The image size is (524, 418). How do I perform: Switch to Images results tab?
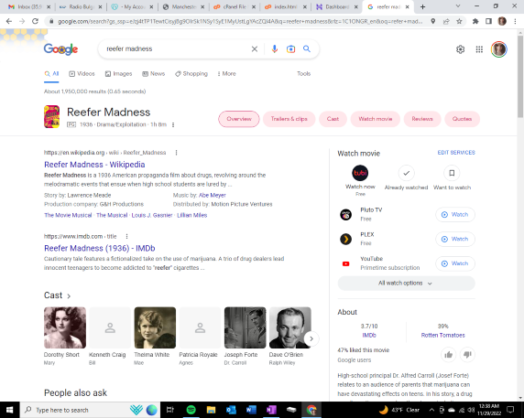click(x=119, y=74)
